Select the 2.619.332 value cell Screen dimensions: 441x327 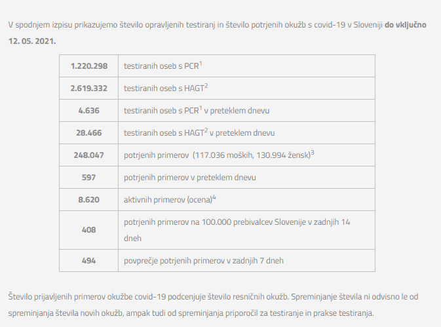click(88, 88)
